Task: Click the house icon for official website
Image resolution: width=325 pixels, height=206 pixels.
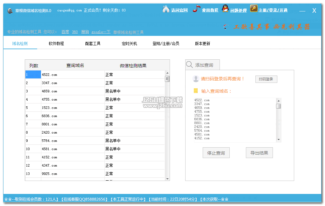Action: pyautogui.click(x=166, y=9)
